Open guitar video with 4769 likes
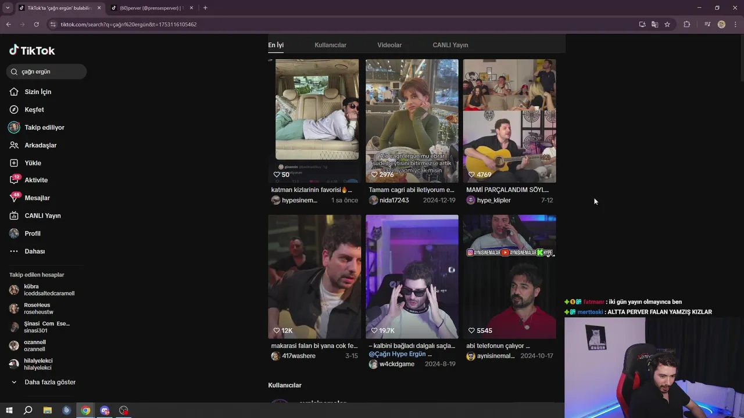 pyautogui.click(x=509, y=121)
